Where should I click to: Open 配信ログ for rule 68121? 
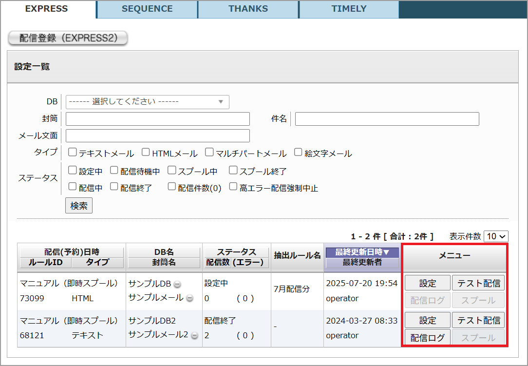[x=428, y=337]
